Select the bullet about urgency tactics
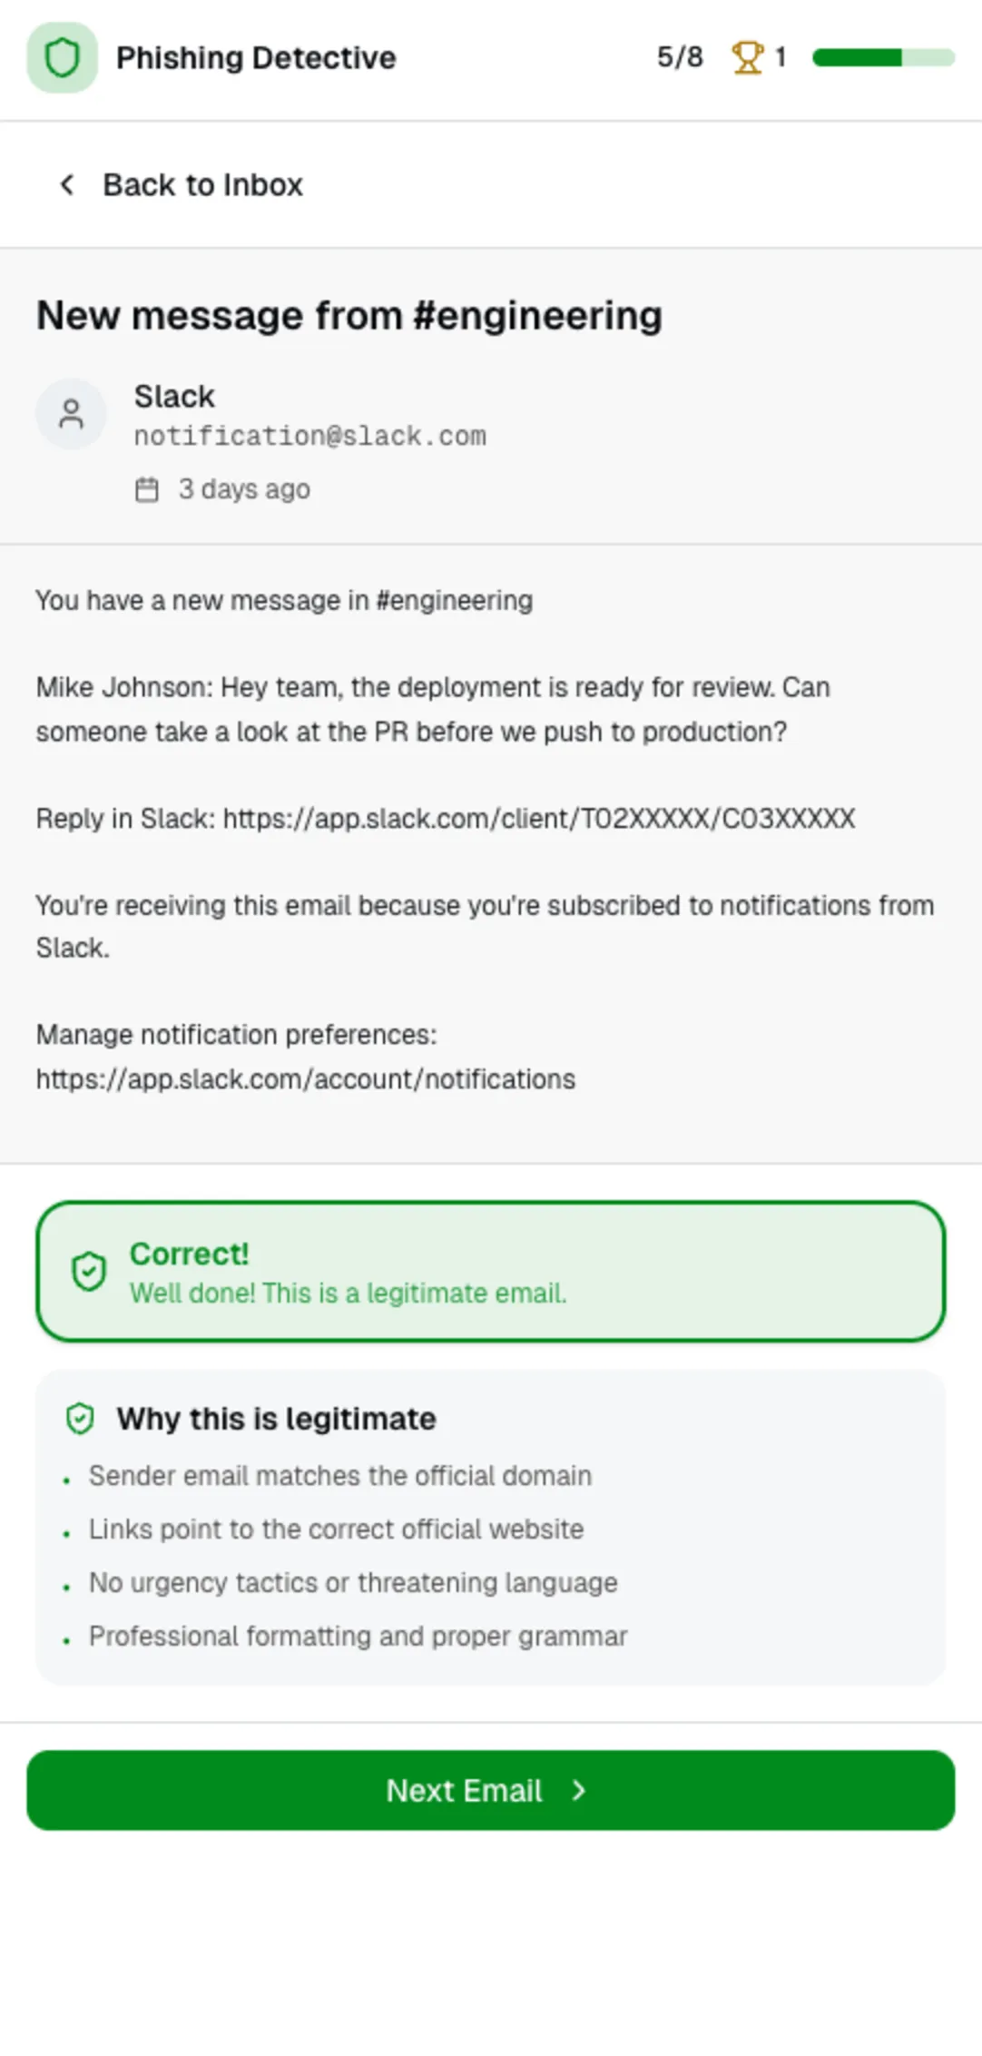This screenshot has width=982, height=2056. pos(352,1582)
